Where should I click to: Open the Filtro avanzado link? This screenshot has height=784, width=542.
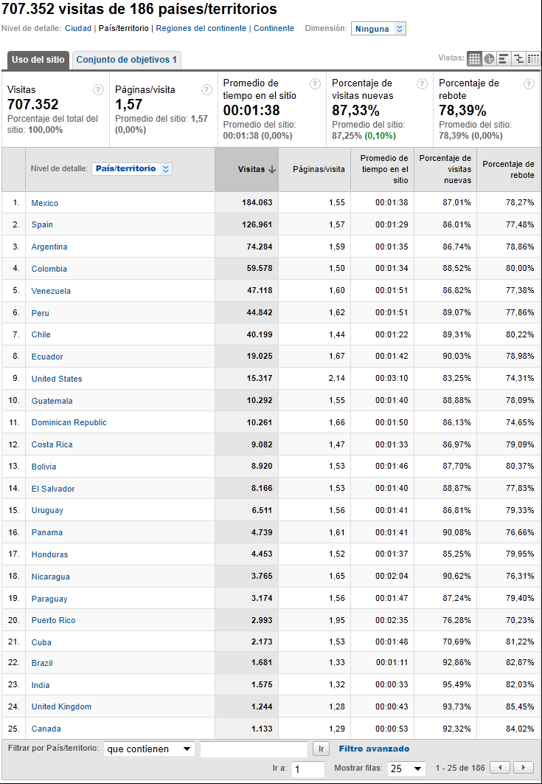coord(374,749)
